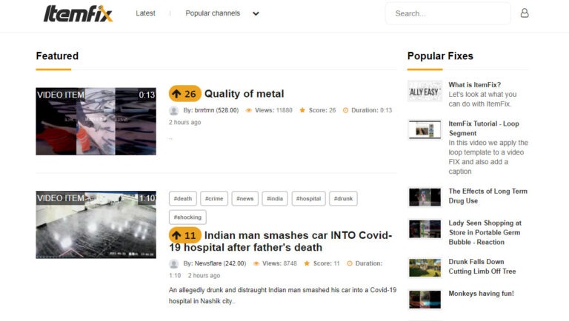
Task: Open the user account icon
Action: pos(525,13)
